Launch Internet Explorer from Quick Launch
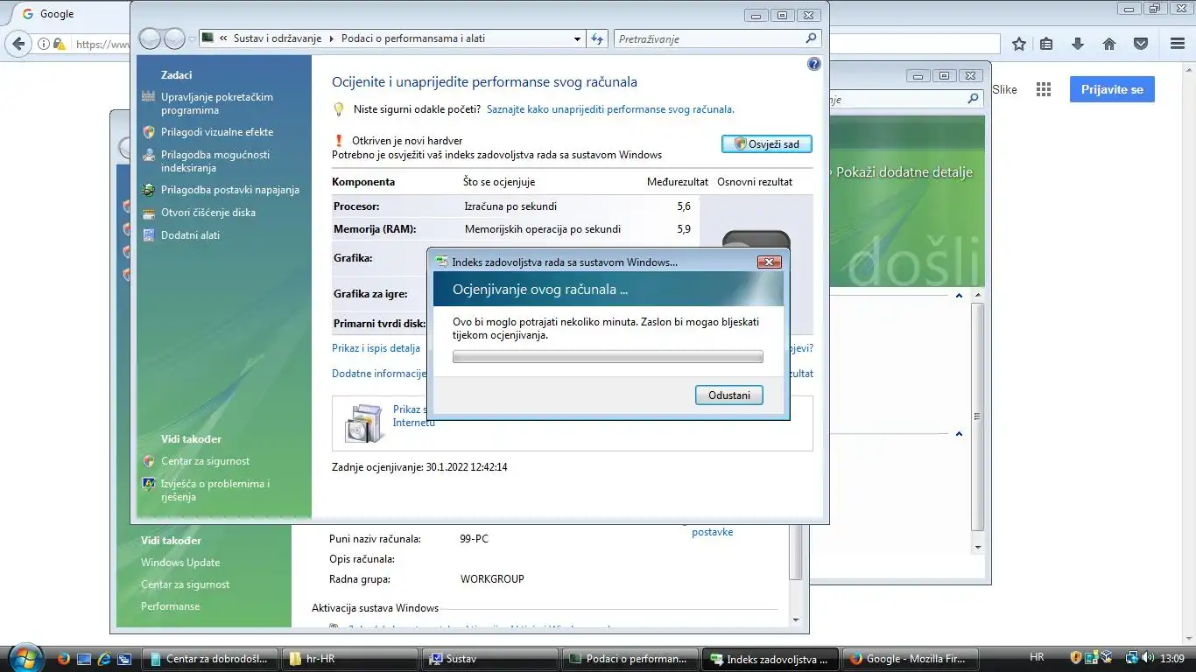Viewport: 1196px width, 672px height. [104, 659]
